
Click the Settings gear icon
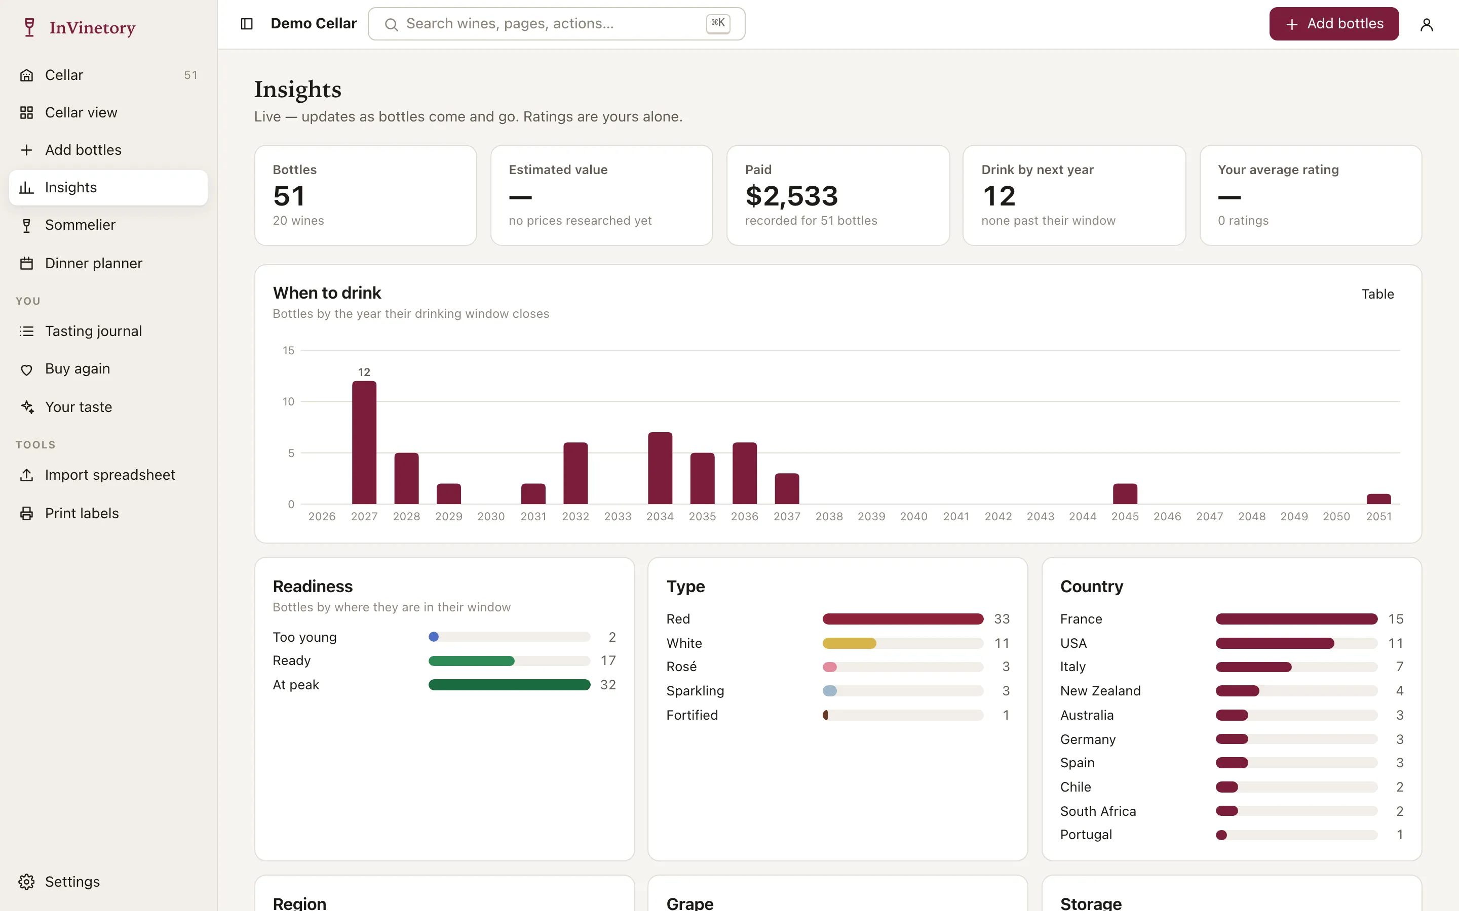pyautogui.click(x=26, y=882)
